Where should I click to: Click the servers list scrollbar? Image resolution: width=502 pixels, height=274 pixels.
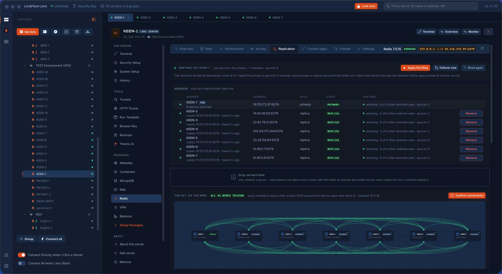click(98, 184)
